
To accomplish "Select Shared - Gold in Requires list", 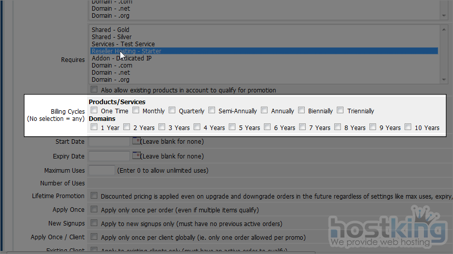I will 111,30.
